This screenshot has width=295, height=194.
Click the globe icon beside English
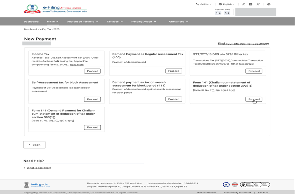point(220,4)
